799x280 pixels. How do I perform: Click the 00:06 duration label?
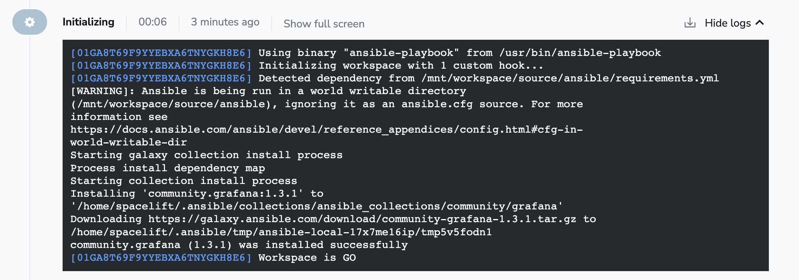tap(153, 22)
